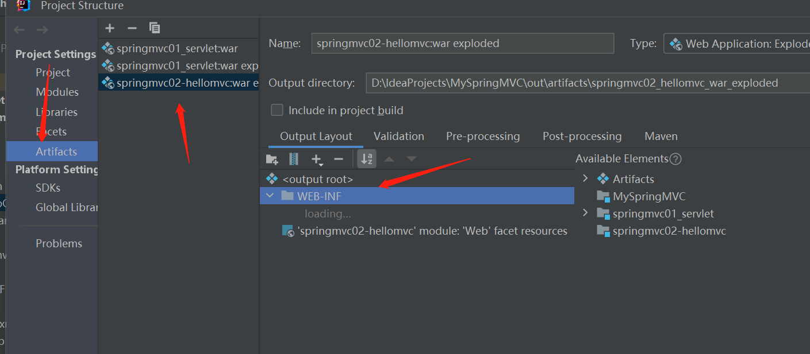The height and width of the screenshot is (354, 810).
Task: Add a new artifact with plus icon
Action: (110, 28)
